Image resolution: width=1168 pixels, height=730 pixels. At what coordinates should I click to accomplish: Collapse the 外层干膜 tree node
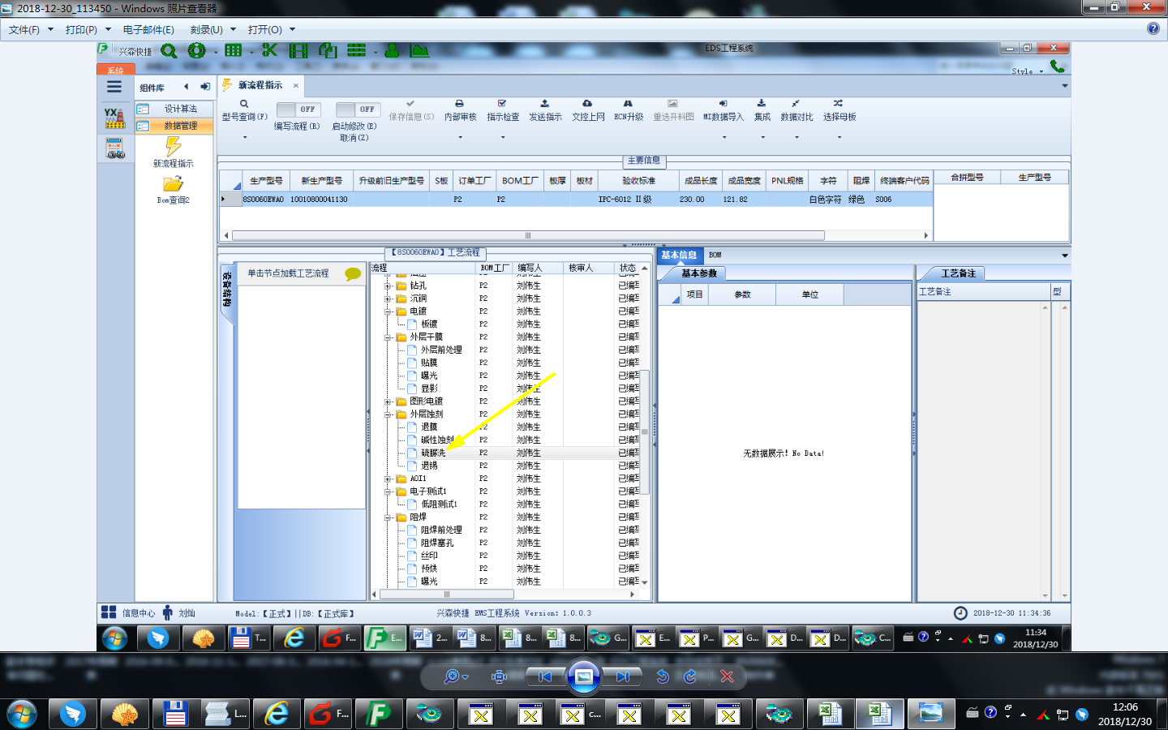(x=388, y=337)
